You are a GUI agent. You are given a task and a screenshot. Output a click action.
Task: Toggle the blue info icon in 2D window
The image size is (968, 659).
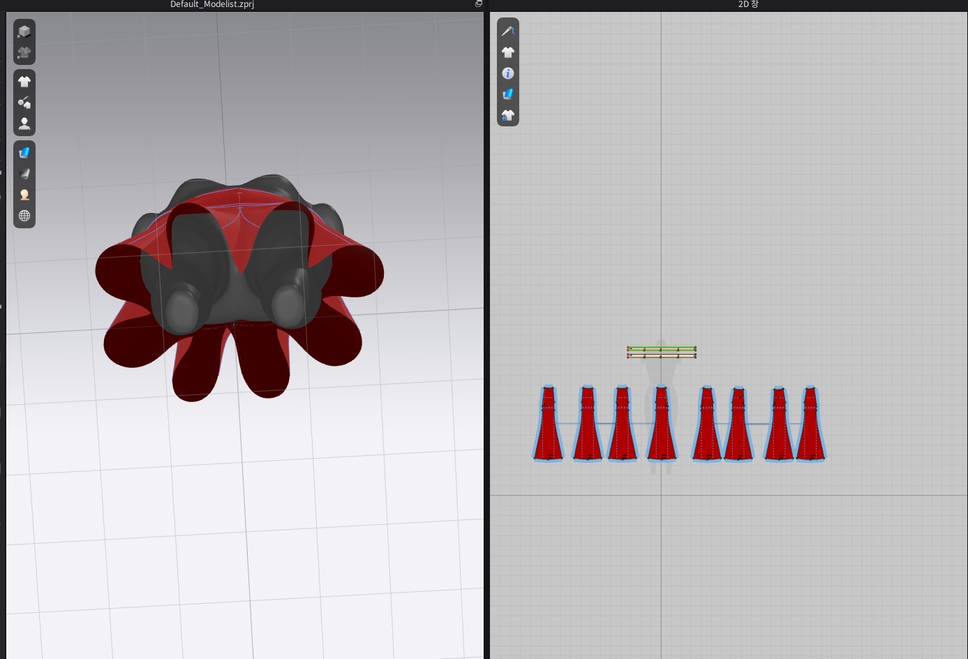(x=508, y=73)
